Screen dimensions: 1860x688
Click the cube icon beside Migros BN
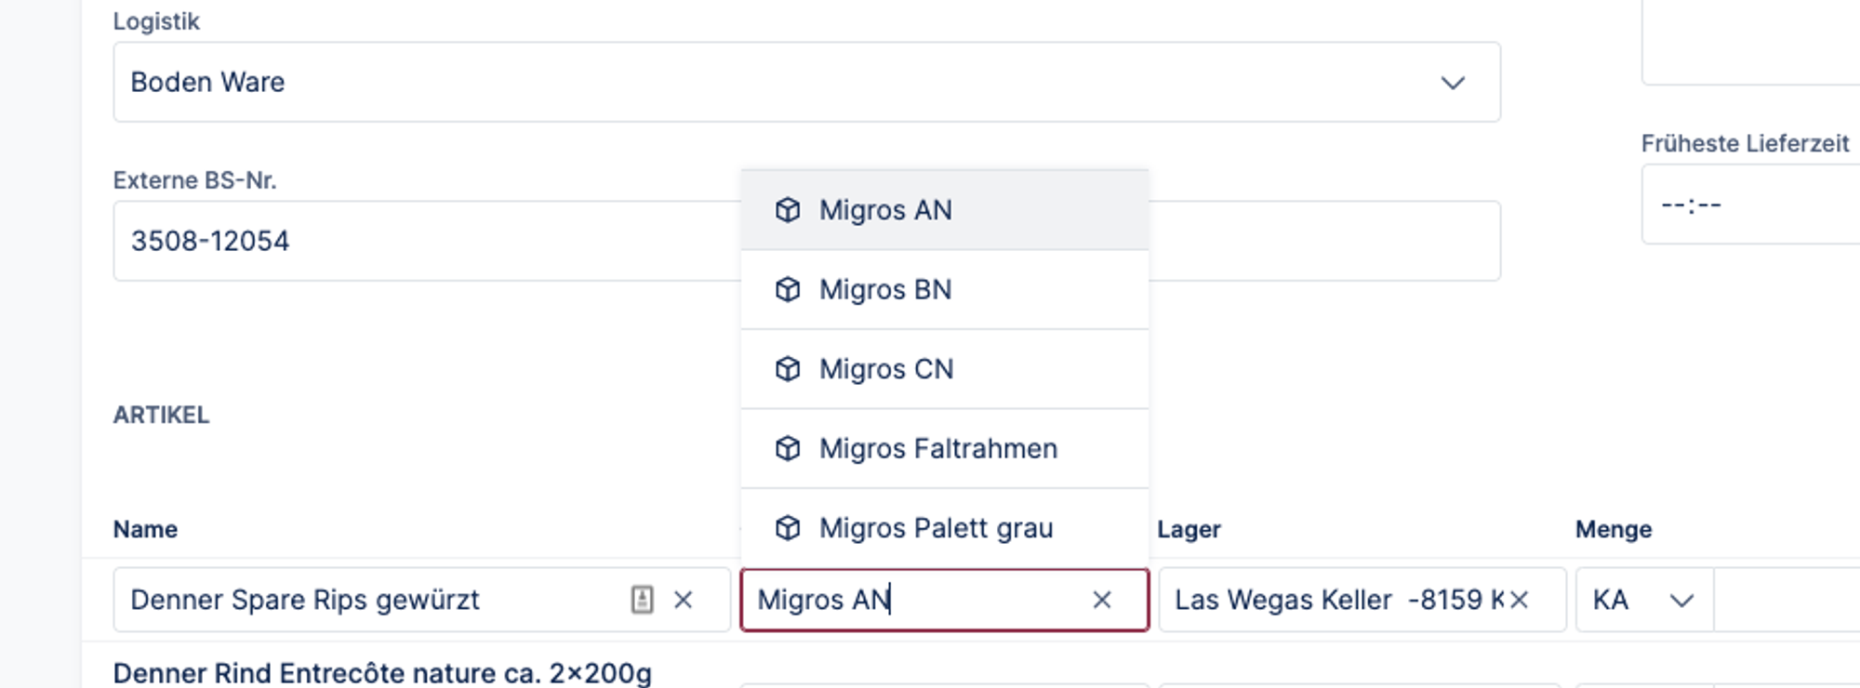tap(788, 290)
